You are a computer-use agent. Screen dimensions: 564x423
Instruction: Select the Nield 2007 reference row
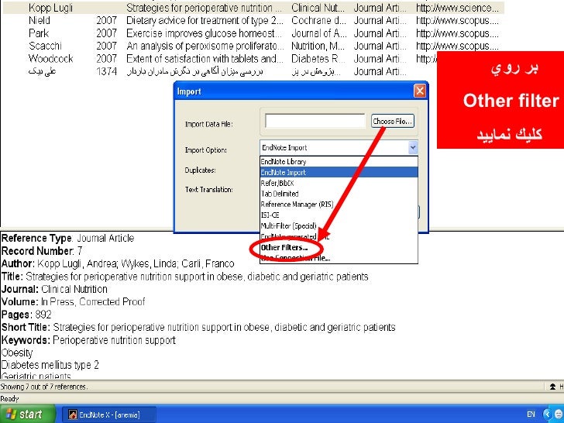click(253, 20)
